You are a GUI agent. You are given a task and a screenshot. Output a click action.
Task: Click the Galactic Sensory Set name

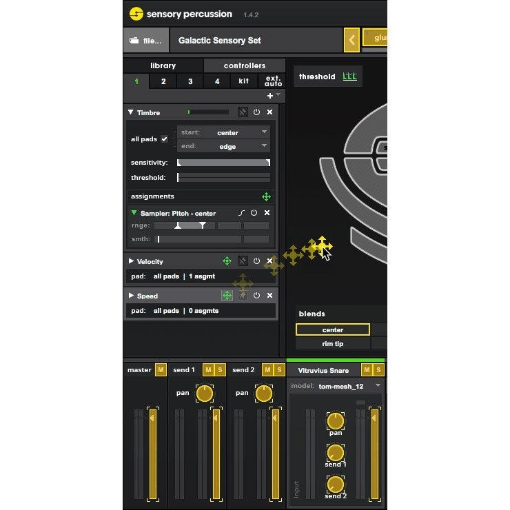[x=220, y=41]
